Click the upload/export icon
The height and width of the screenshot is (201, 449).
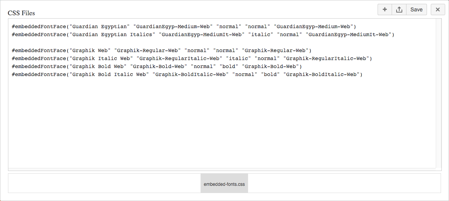[x=399, y=9]
